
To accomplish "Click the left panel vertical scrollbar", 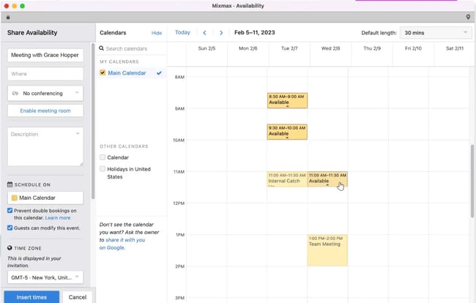I will coord(93,121).
